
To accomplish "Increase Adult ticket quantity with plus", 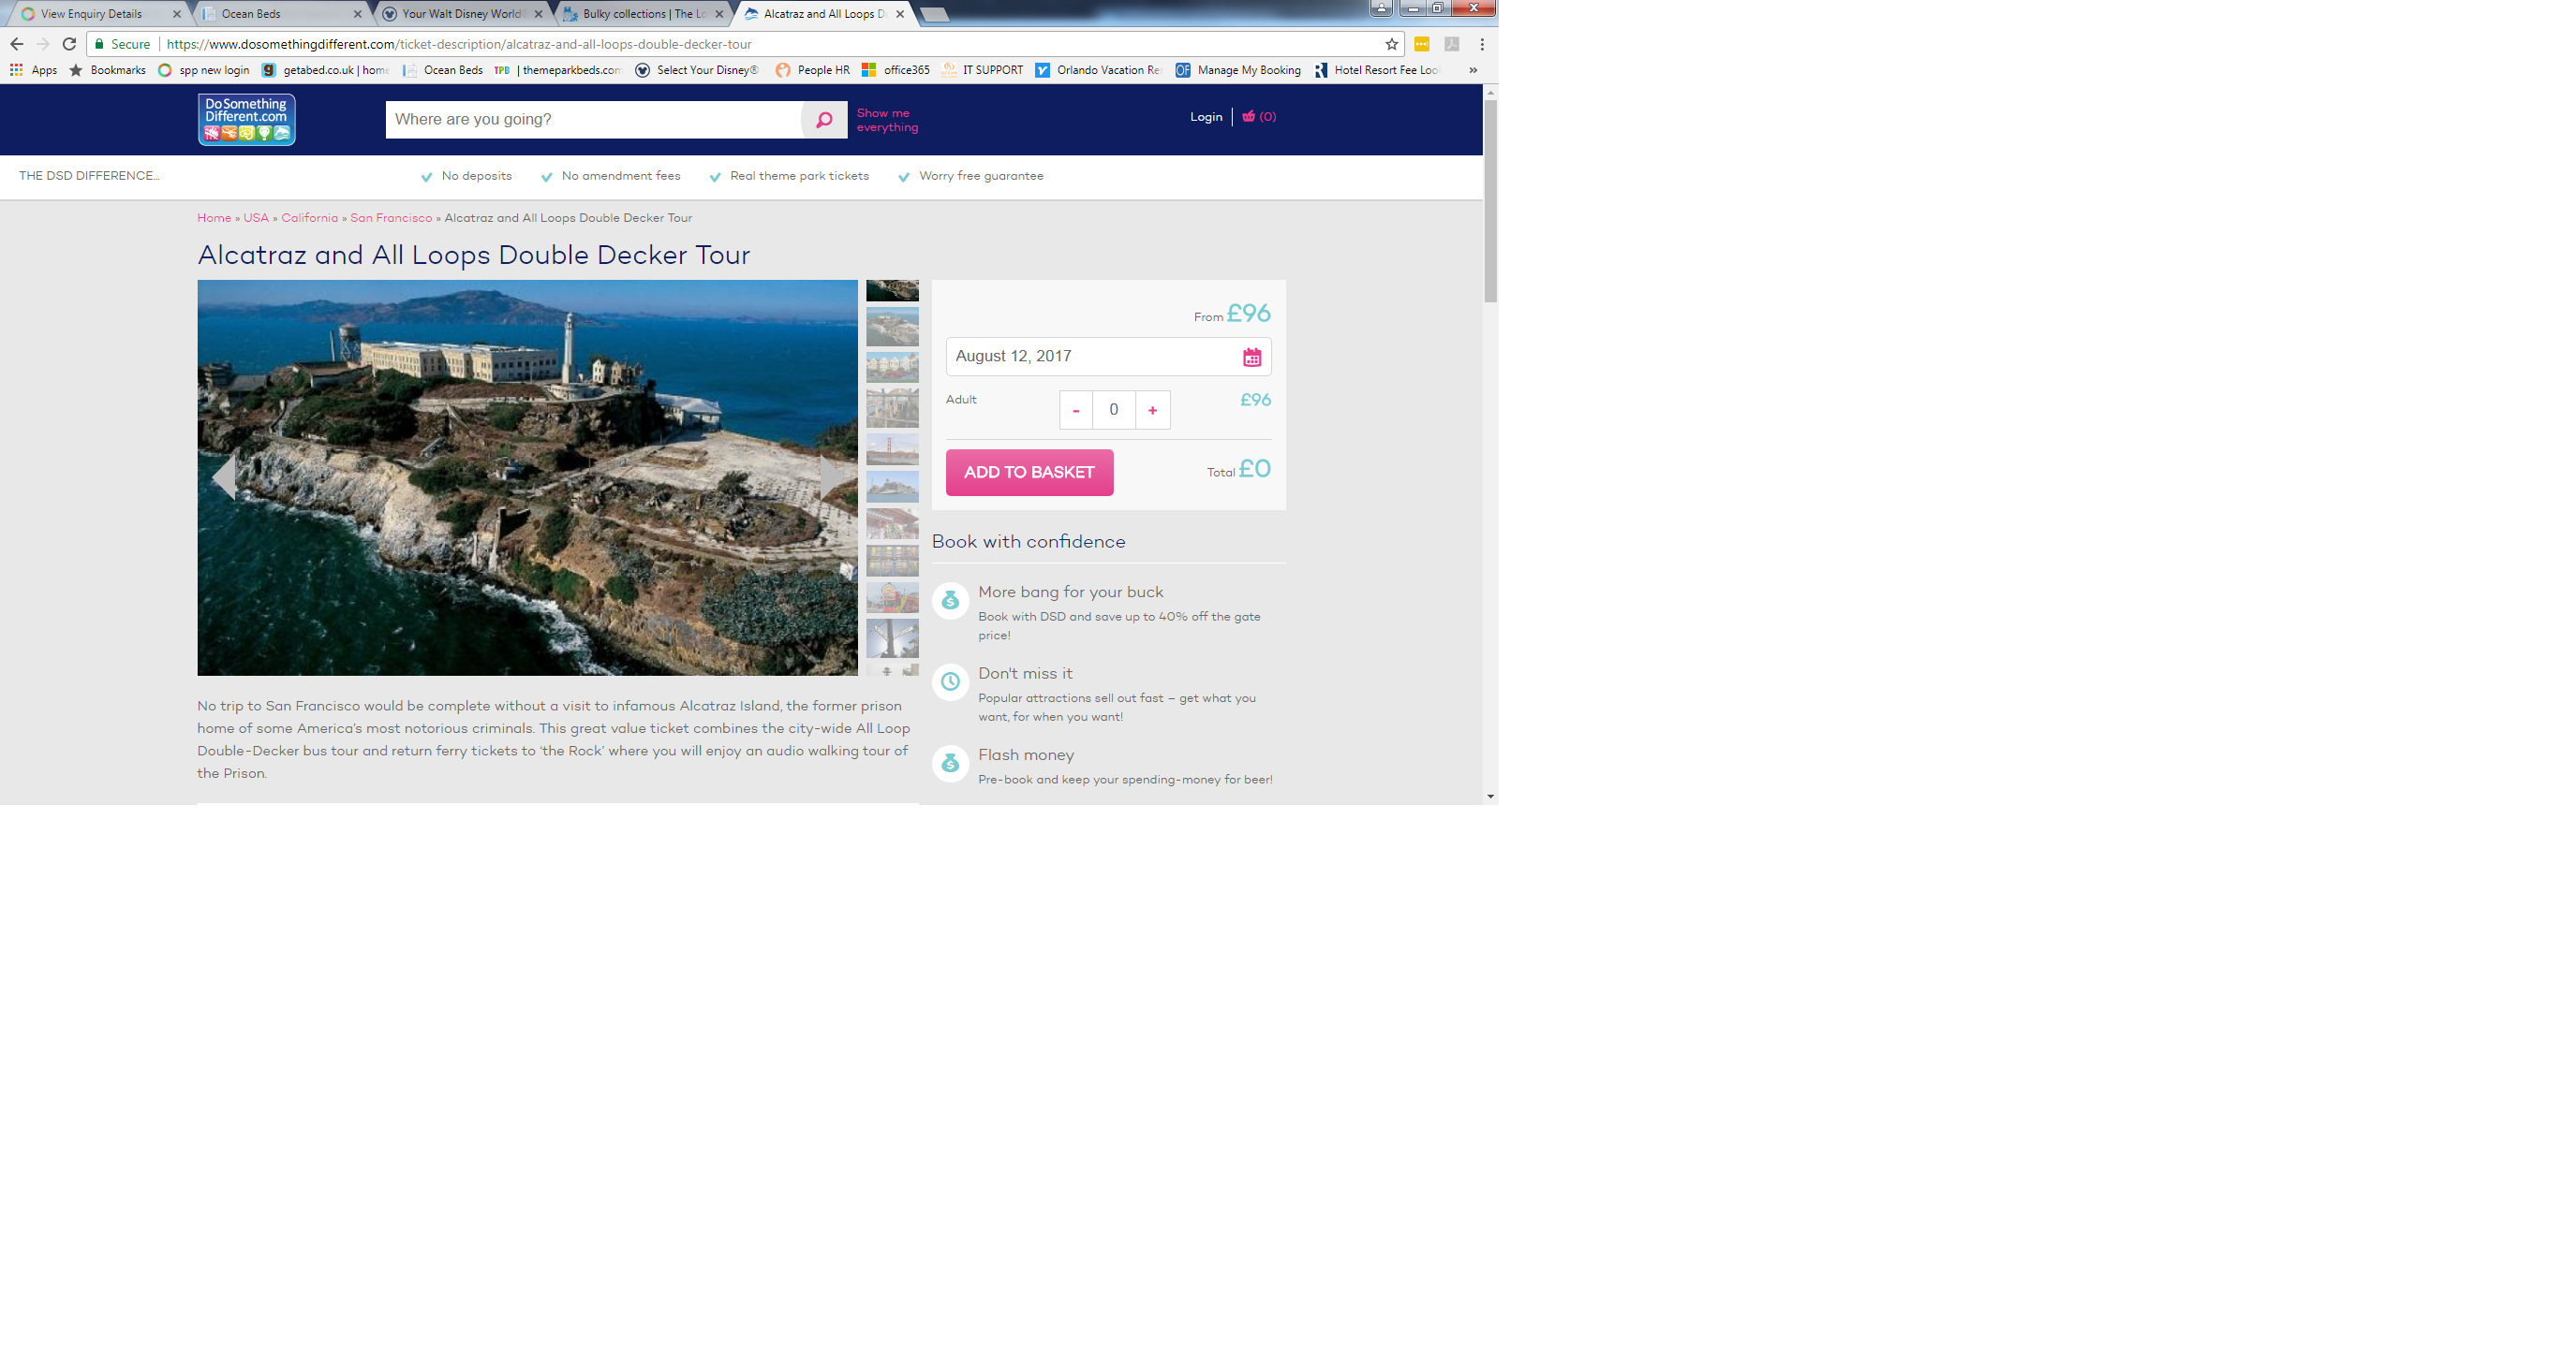I will [x=1152, y=410].
